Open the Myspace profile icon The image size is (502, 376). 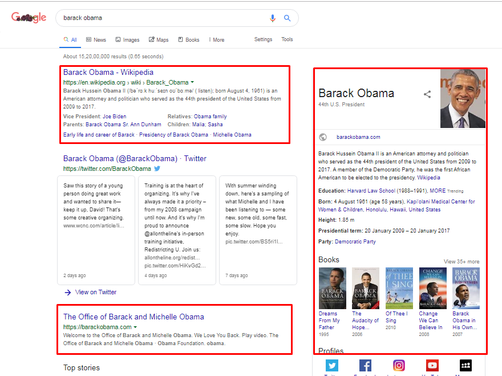coord(465,365)
